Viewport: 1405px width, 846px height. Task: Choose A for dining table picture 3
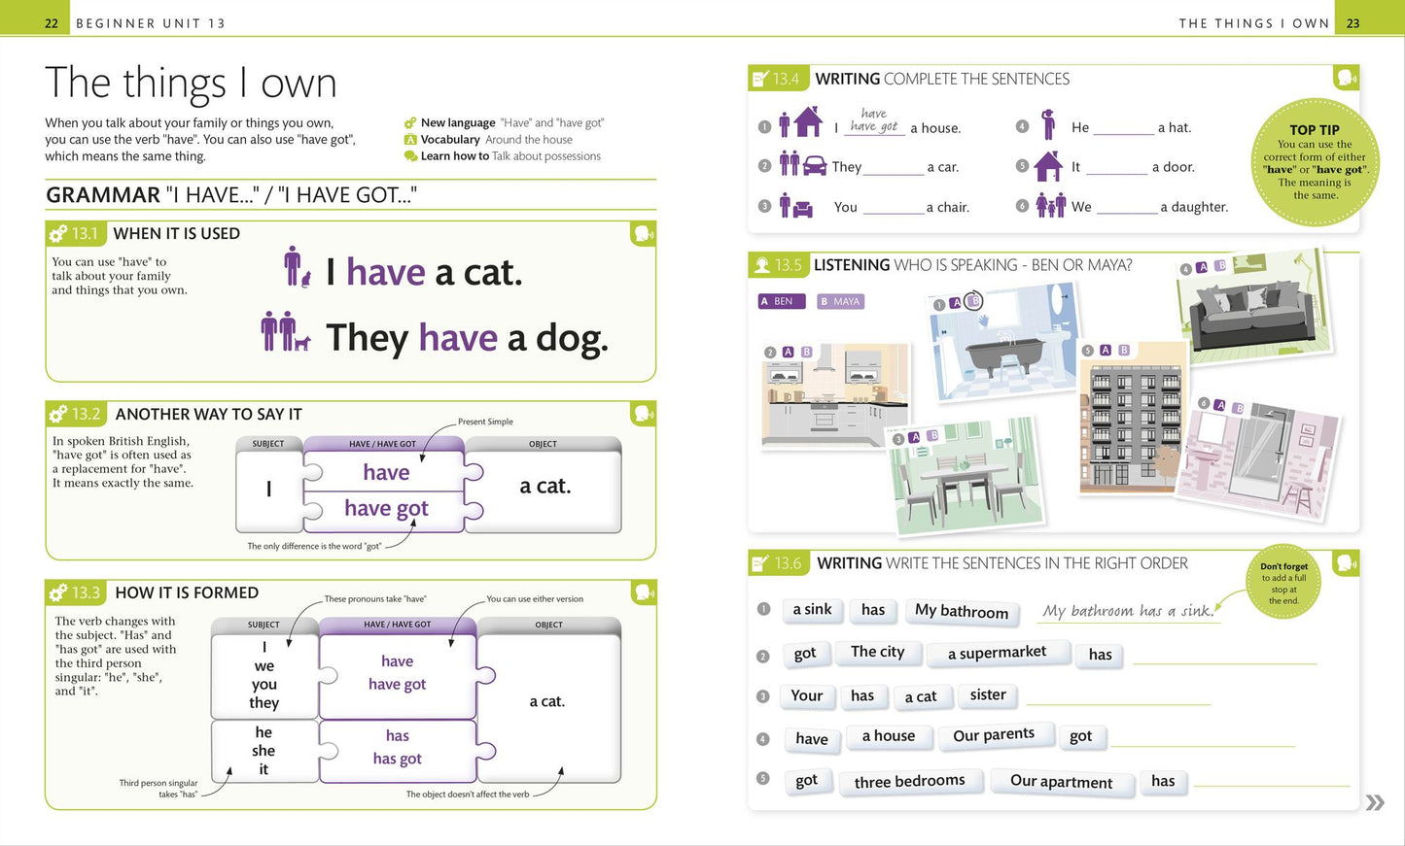coord(914,437)
